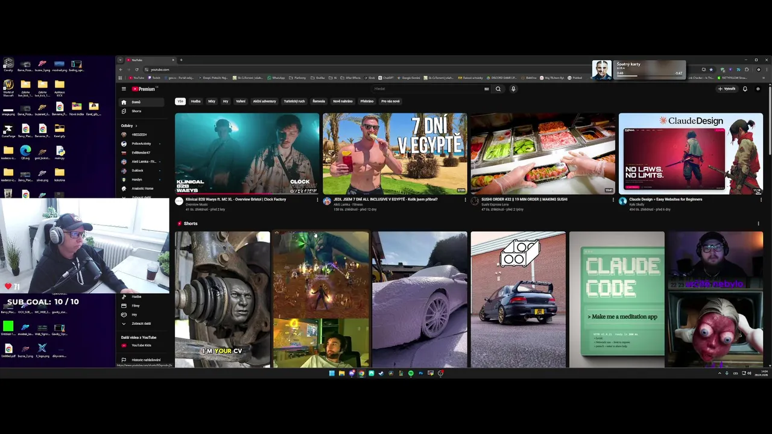Screen dimensions: 772x434
Task: Reload the page in Chrome
Action: click(x=137, y=69)
